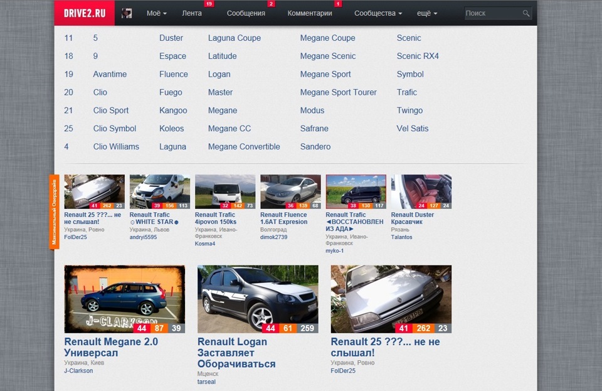Open the Kangoo model link
Image resolution: width=602 pixels, height=391 pixels.
(173, 110)
